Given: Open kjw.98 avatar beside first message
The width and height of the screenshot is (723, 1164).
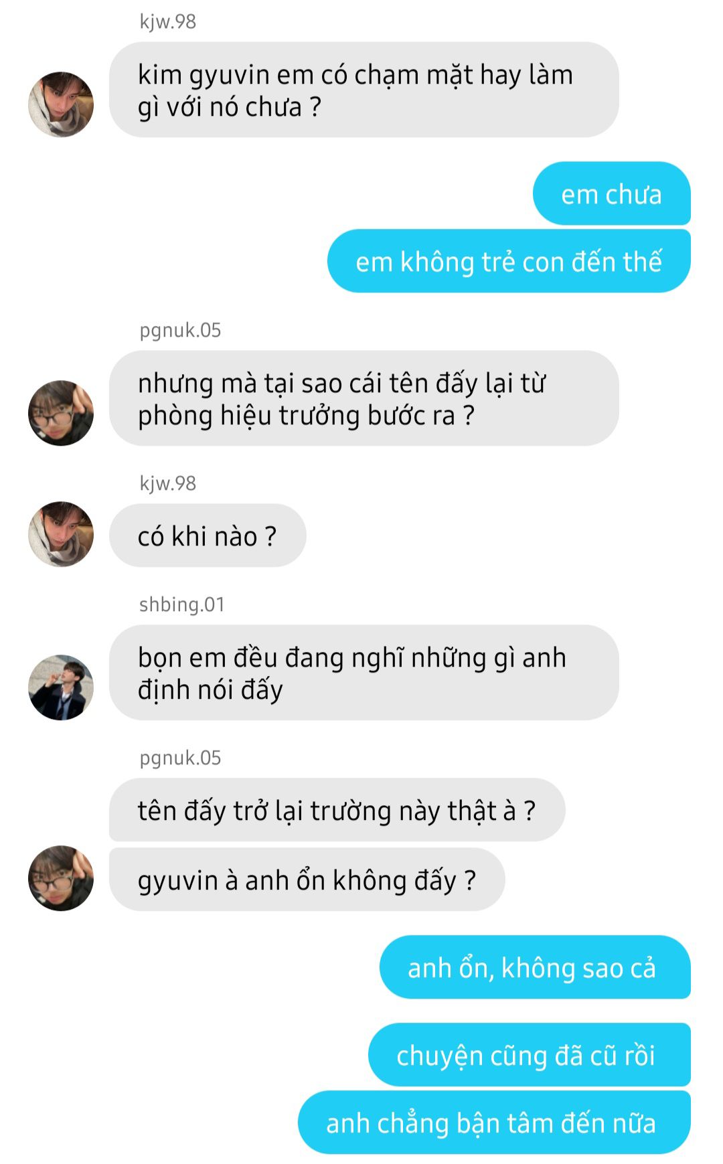Looking at the screenshot, I should click(61, 104).
